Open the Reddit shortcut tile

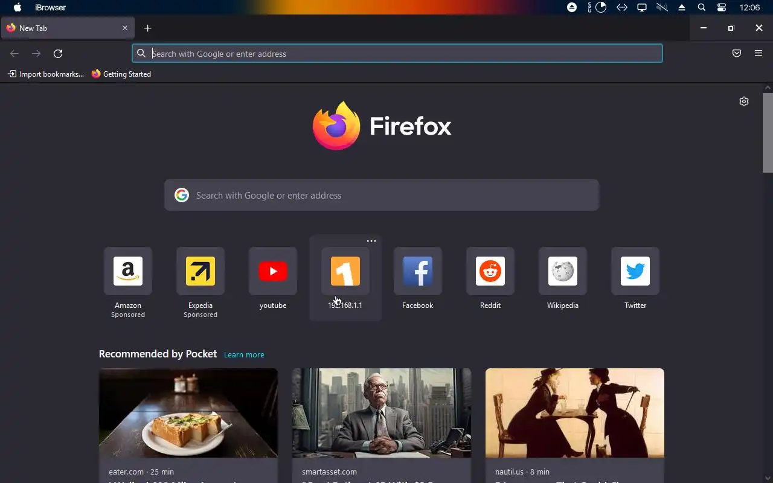[x=490, y=279]
